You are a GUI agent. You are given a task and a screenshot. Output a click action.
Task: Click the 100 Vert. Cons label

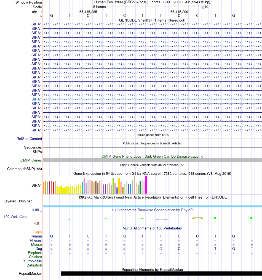(x=15, y=216)
